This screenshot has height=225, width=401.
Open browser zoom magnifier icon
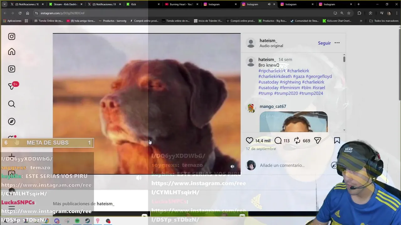(x=342, y=13)
